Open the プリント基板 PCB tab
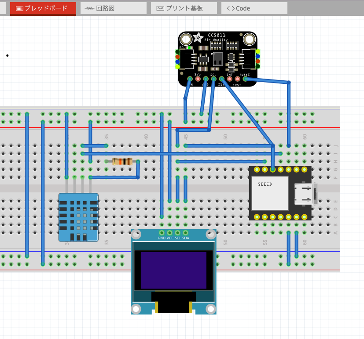Screen dimensions: 364x339 tap(184, 8)
